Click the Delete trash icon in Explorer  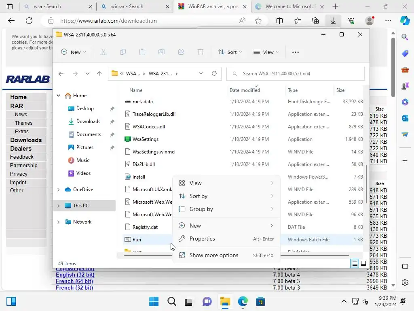201,52
